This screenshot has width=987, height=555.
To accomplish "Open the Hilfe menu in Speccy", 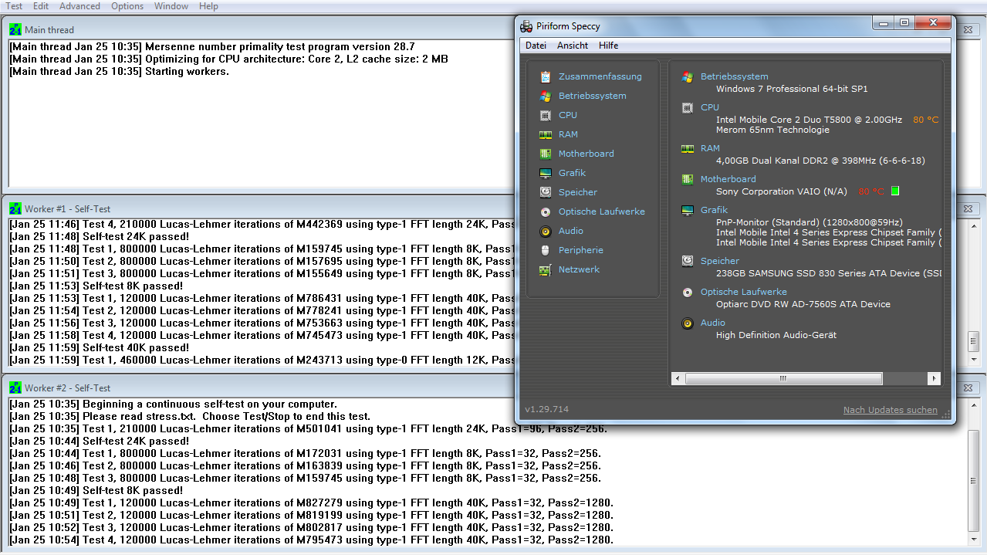I will click(x=608, y=46).
